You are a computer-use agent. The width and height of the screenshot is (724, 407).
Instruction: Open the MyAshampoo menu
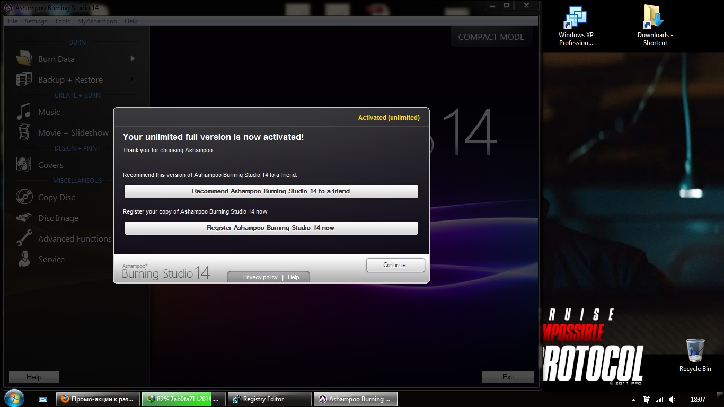coord(97,21)
